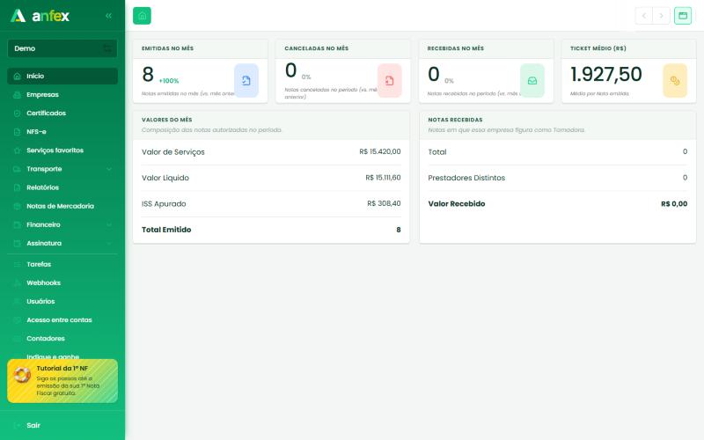
Task: Open Webhooks settings
Action: [62, 282]
